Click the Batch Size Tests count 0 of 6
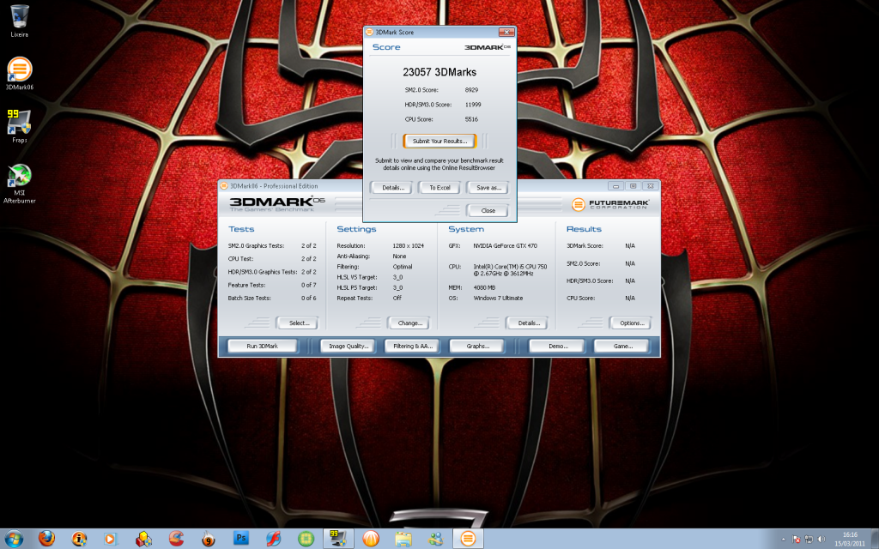The height and width of the screenshot is (549, 879). click(308, 298)
